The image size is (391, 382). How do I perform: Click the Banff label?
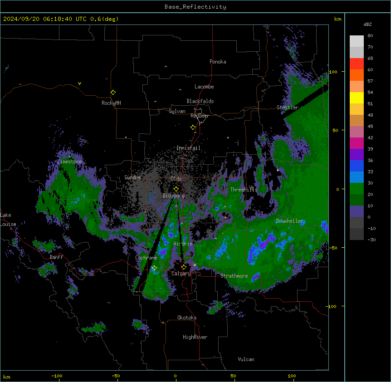56,257
